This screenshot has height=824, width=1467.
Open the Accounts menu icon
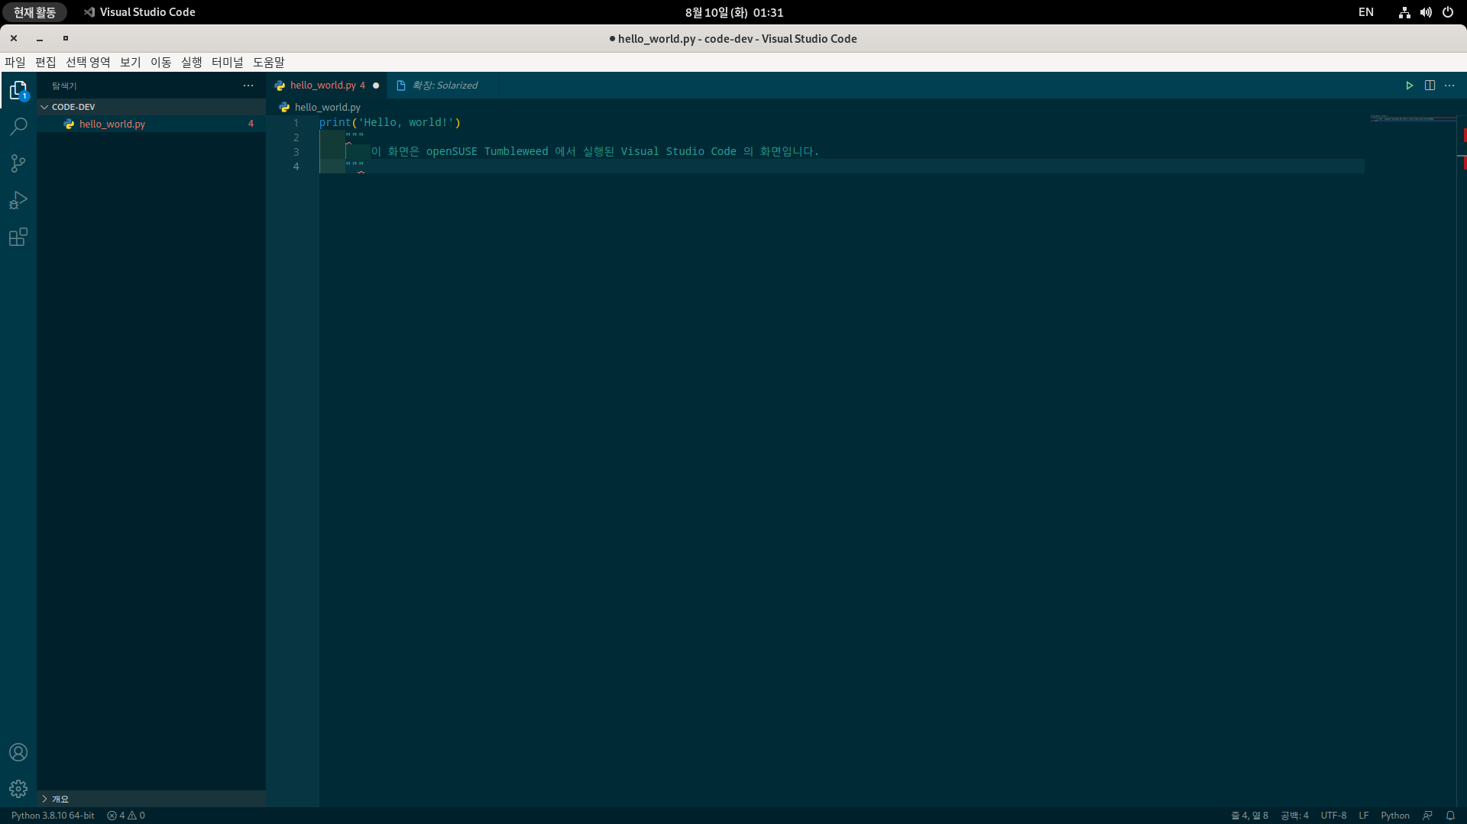coord(18,752)
